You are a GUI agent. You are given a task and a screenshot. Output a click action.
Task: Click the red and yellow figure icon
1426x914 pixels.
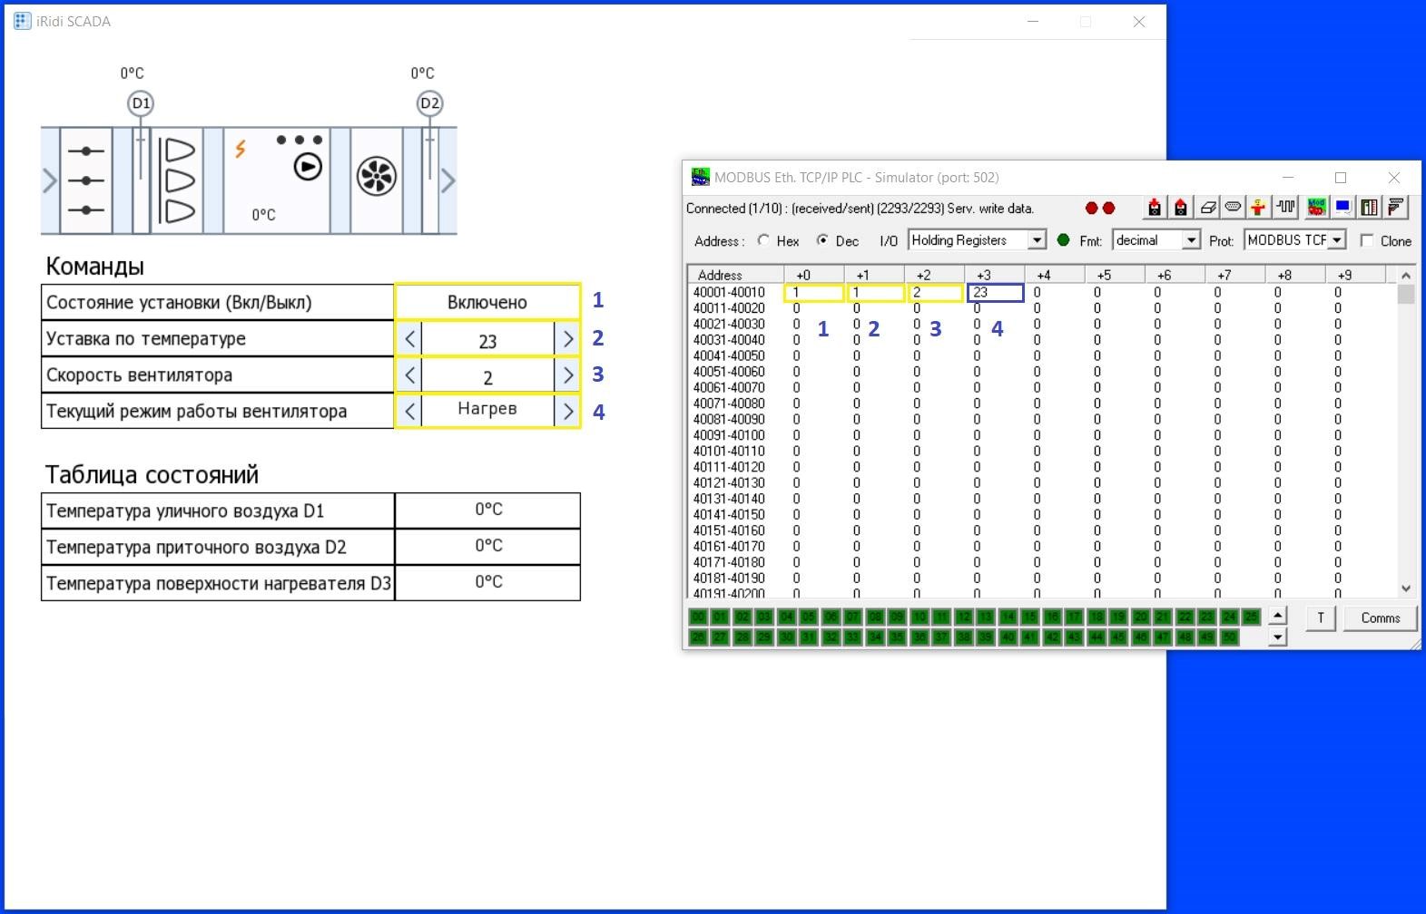tap(1258, 208)
